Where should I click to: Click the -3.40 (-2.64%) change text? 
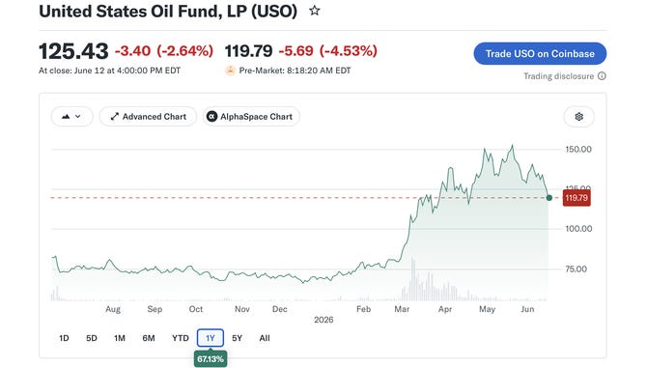tap(164, 51)
